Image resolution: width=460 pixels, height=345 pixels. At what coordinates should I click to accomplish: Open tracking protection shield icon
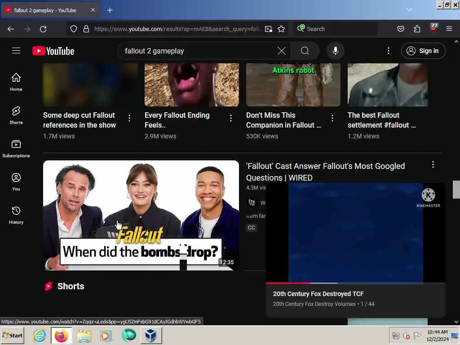click(74, 29)
